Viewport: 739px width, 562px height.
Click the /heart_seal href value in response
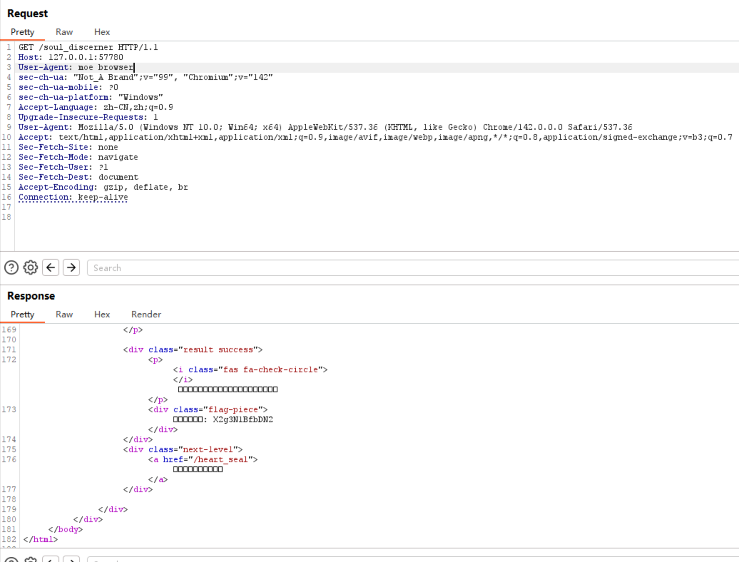pos(221,459)
